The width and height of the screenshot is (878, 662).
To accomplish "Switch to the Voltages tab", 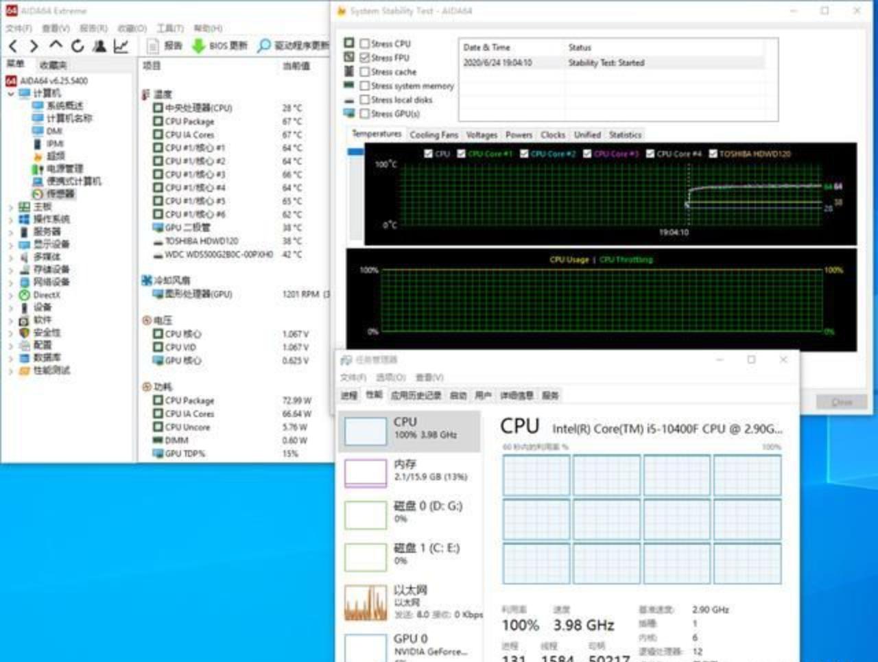I will click(x=482, y=134).
